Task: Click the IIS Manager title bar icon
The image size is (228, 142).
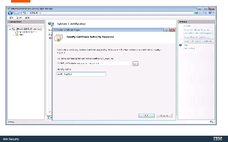Action: coord(9,9)
